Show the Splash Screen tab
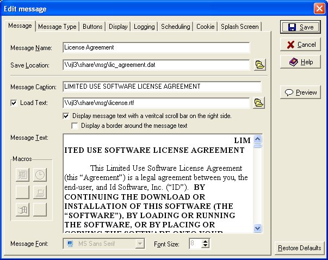 click(240, 27)
